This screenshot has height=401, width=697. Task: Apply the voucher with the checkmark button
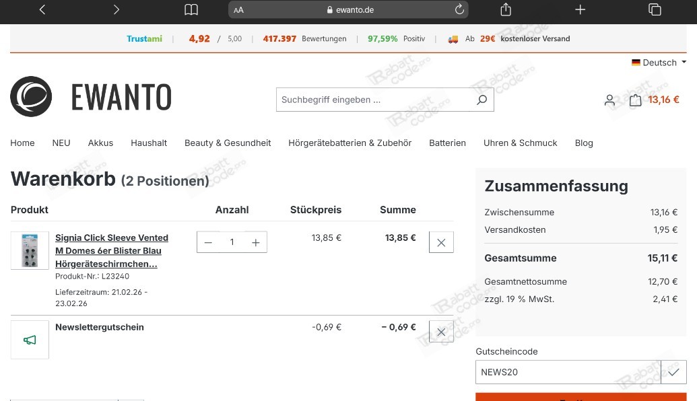click(x=673, y=372)
